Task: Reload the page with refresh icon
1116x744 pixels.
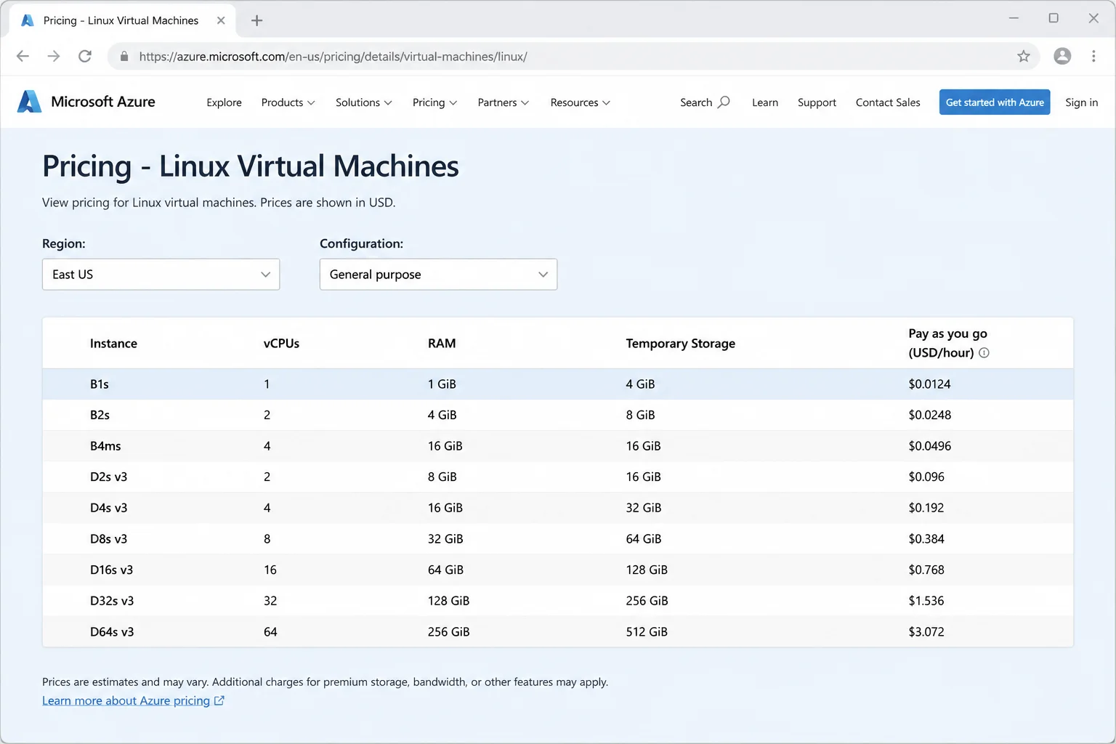Action: (85, 56)
